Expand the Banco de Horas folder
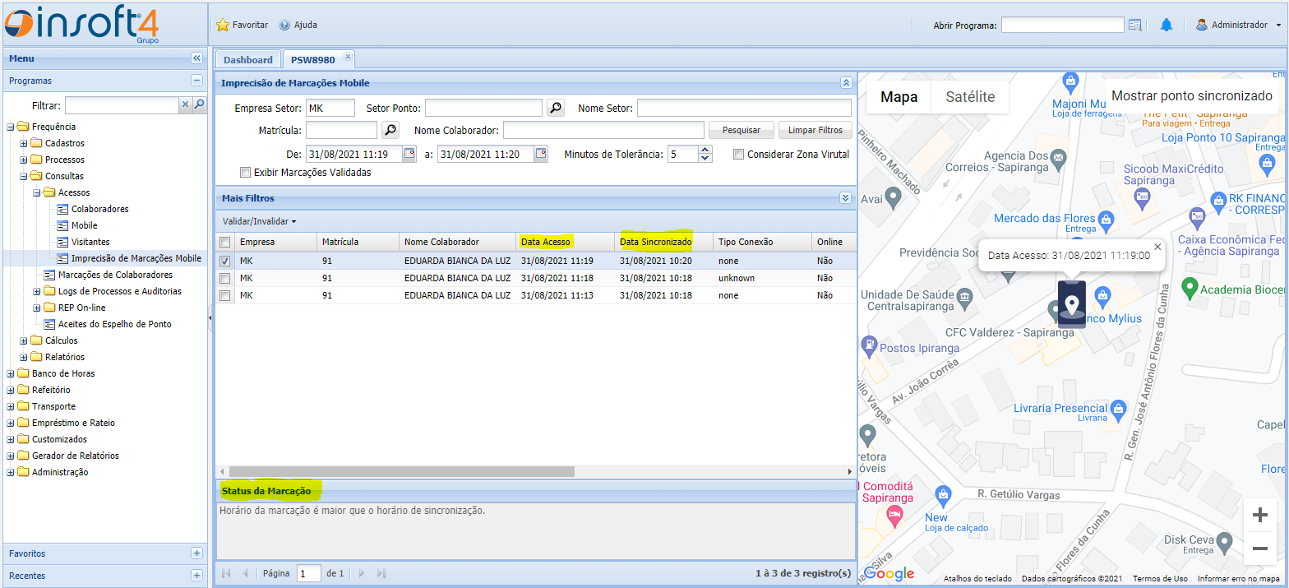 11,373
